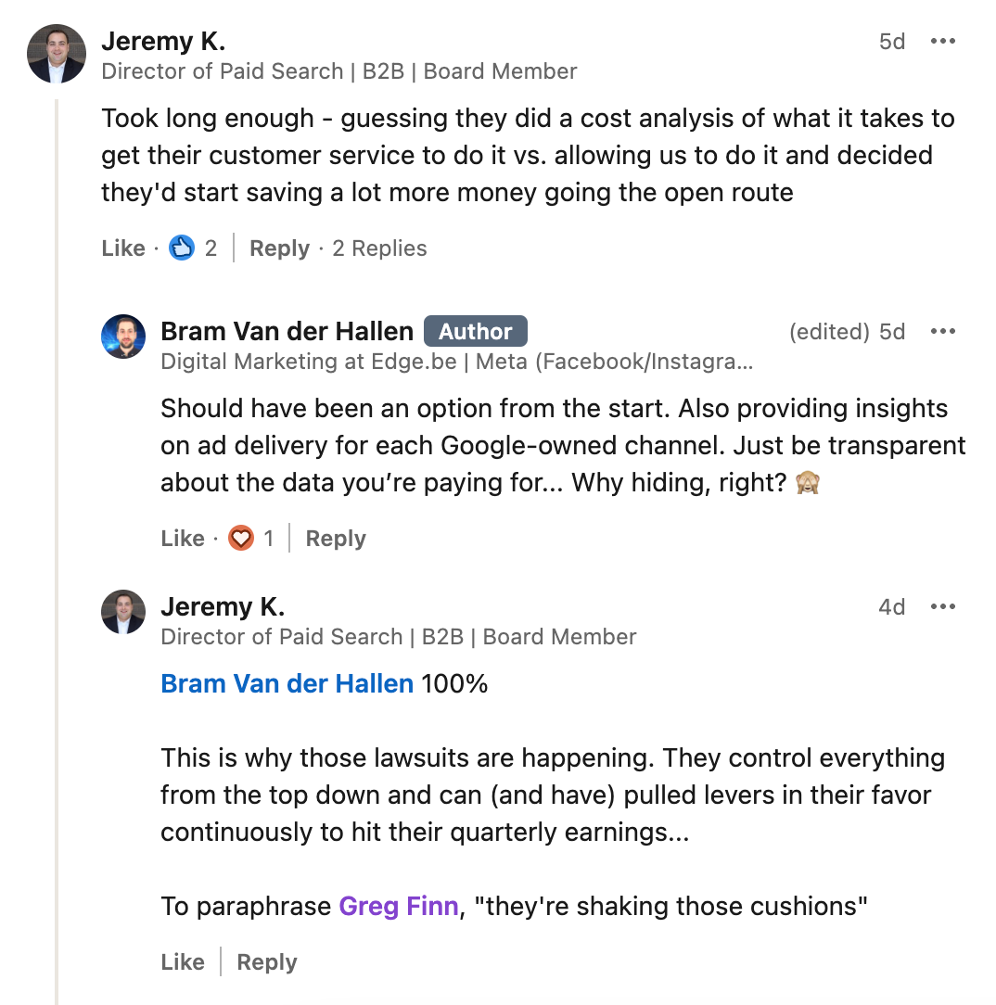Viewport: 996px width, 1005px height.
Task: Reply to Jeremy's shaking cushions comment
Action: click(267, 962)
